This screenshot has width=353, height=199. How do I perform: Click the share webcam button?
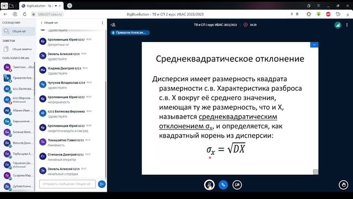[237, 185]
